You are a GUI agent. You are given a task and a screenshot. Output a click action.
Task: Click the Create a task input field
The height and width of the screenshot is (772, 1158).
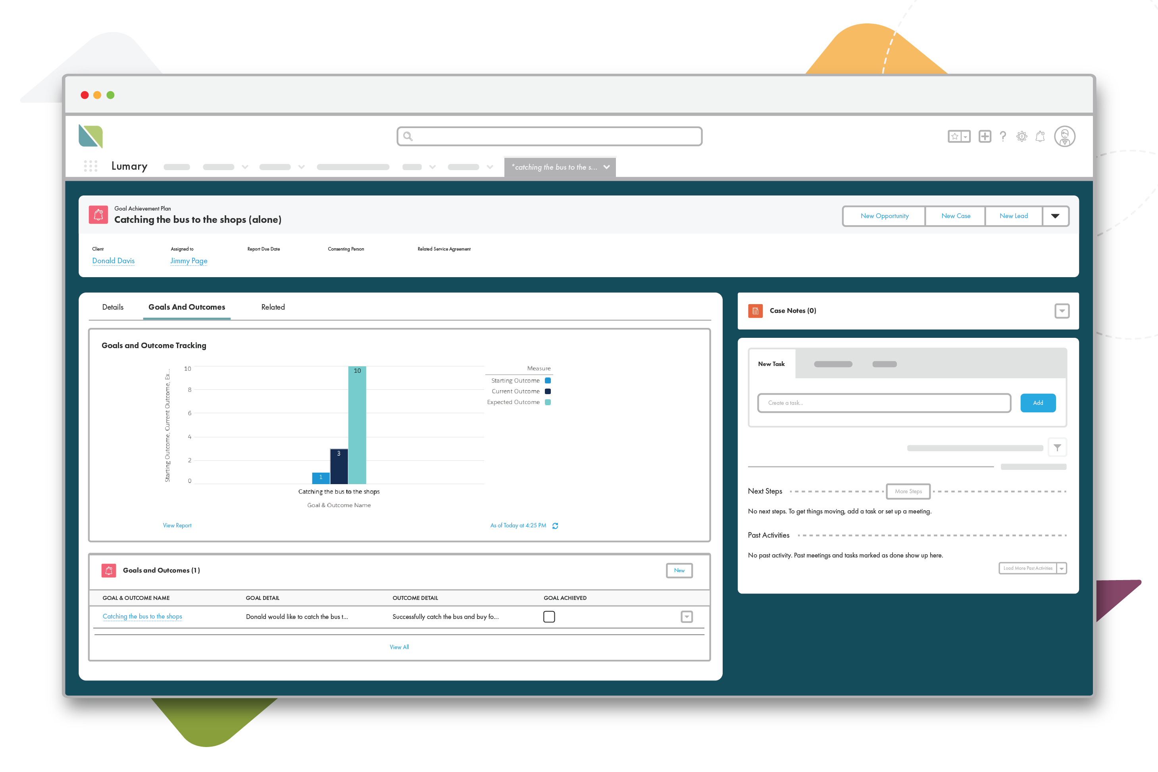point(884,403)
